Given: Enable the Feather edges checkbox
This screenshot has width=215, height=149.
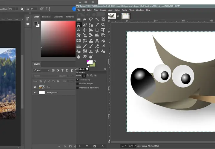Looking at the screenshot, I should [x=77, y=84].
